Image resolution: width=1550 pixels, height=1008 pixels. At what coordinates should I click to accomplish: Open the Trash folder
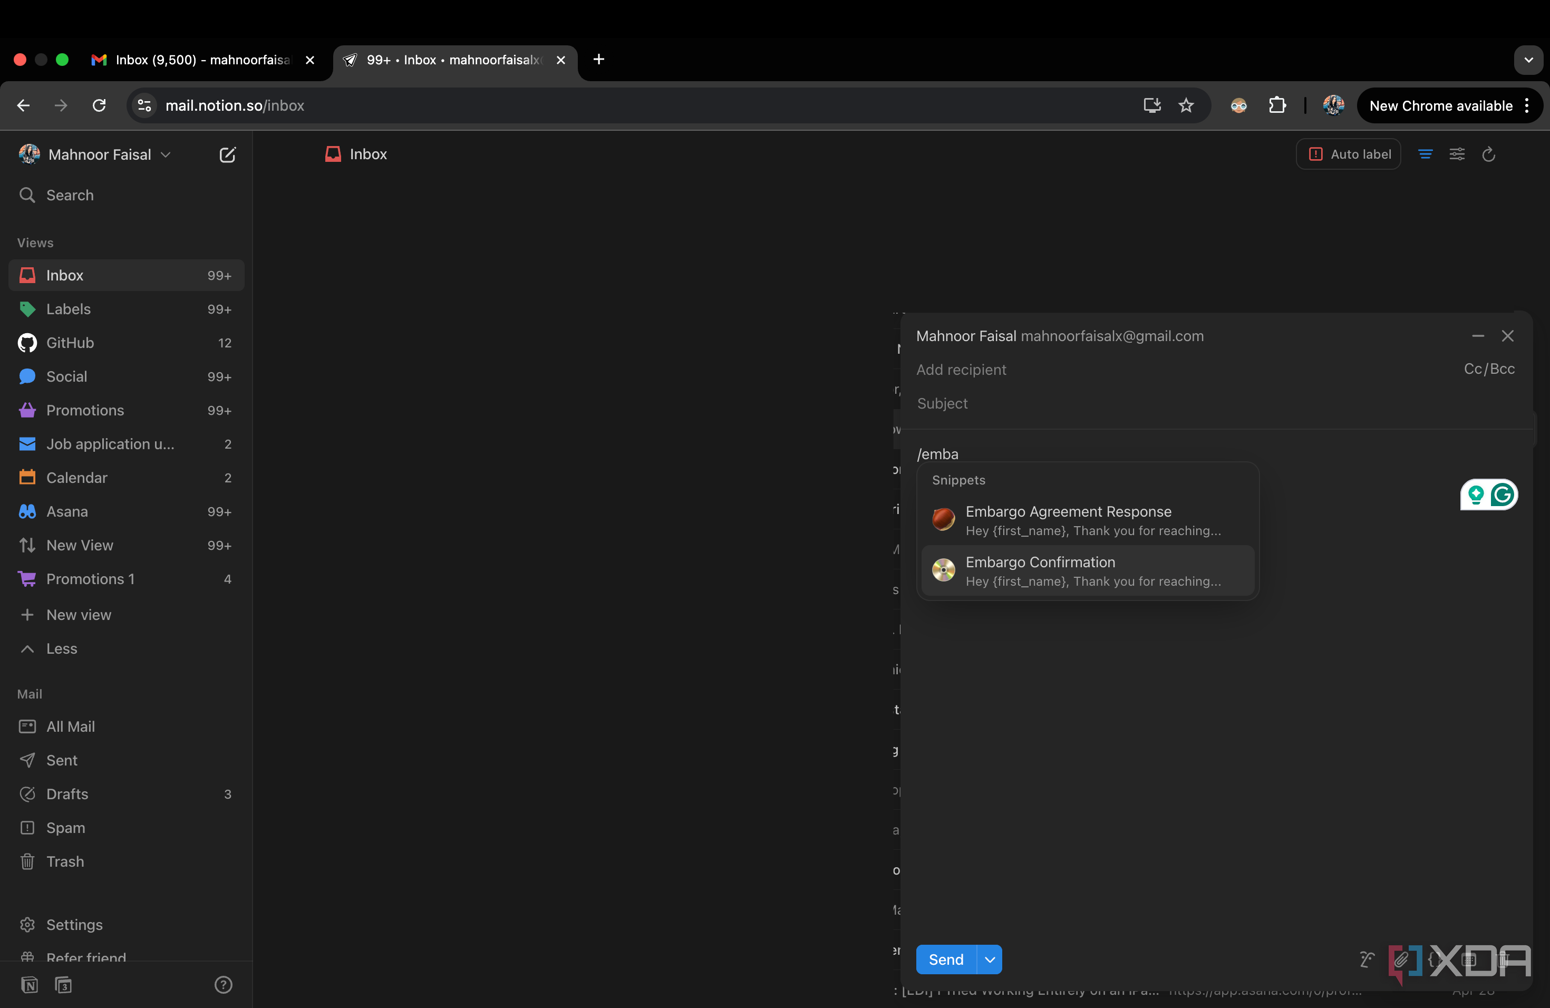pos(125,861)
